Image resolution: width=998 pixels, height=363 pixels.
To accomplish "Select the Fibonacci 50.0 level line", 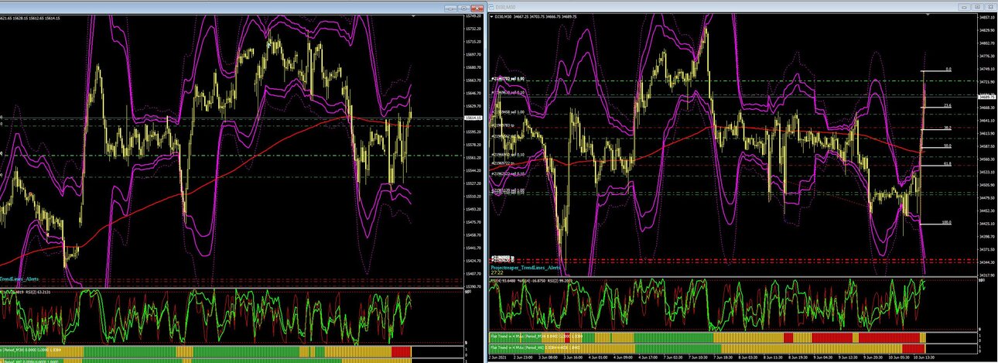I will (936, 147).
